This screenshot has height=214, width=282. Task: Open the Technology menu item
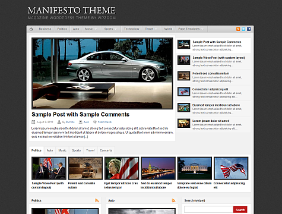(132, 29)
